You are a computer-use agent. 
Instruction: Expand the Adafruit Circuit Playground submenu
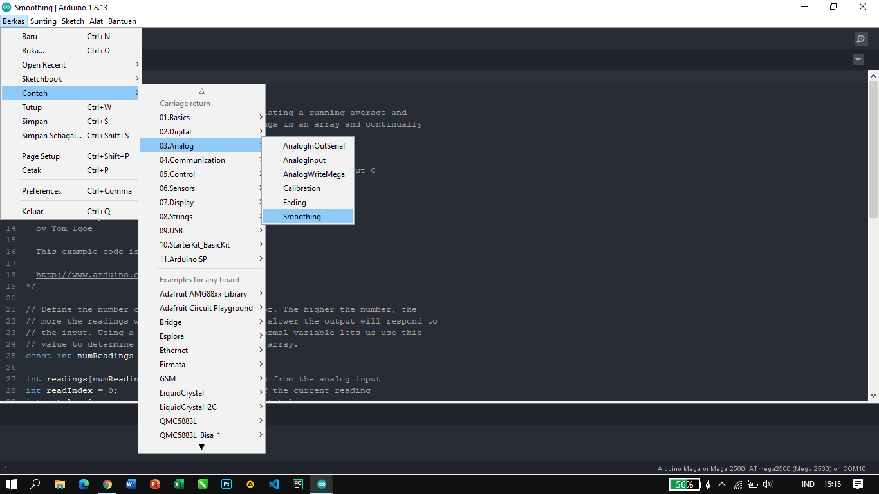(x=201, y=308)
